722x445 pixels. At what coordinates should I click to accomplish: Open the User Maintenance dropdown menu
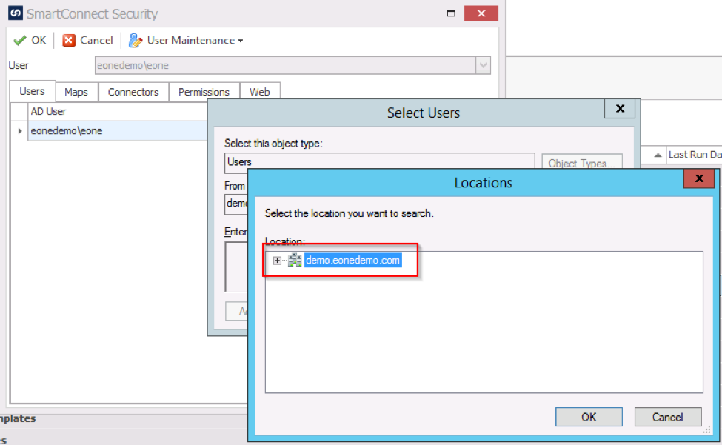[x=195, y=41]
